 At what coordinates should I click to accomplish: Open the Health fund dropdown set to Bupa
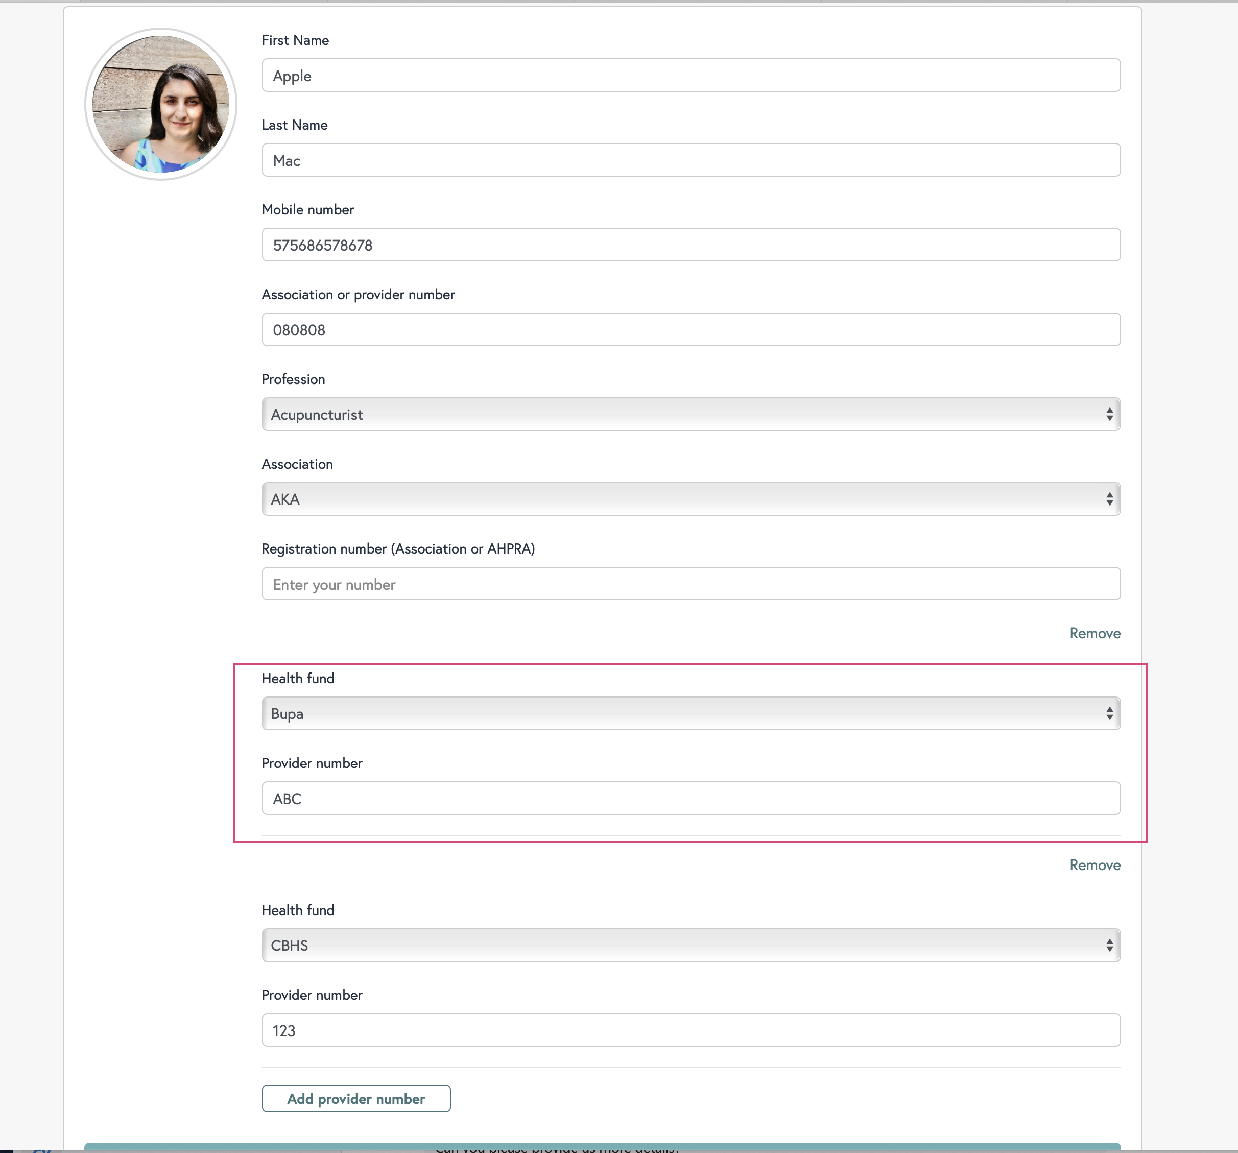(691, 713)
